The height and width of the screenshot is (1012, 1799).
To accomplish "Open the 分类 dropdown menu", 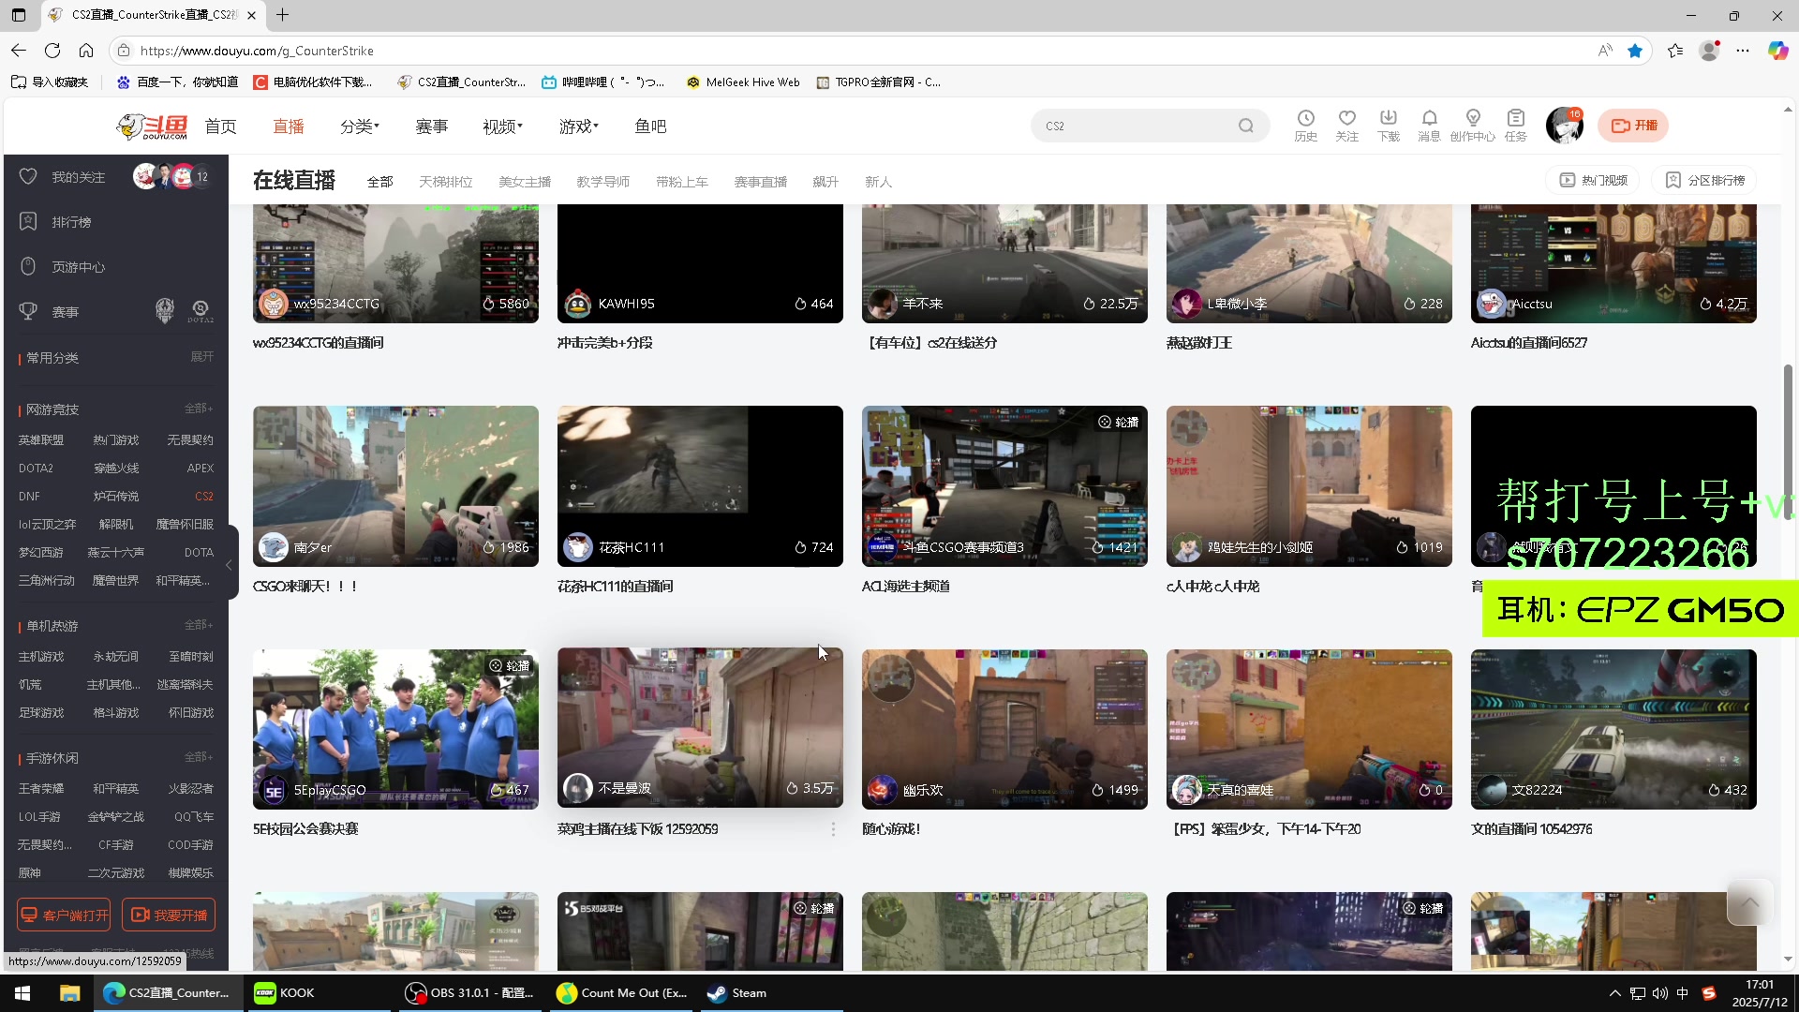I will [x=360, y=126].
